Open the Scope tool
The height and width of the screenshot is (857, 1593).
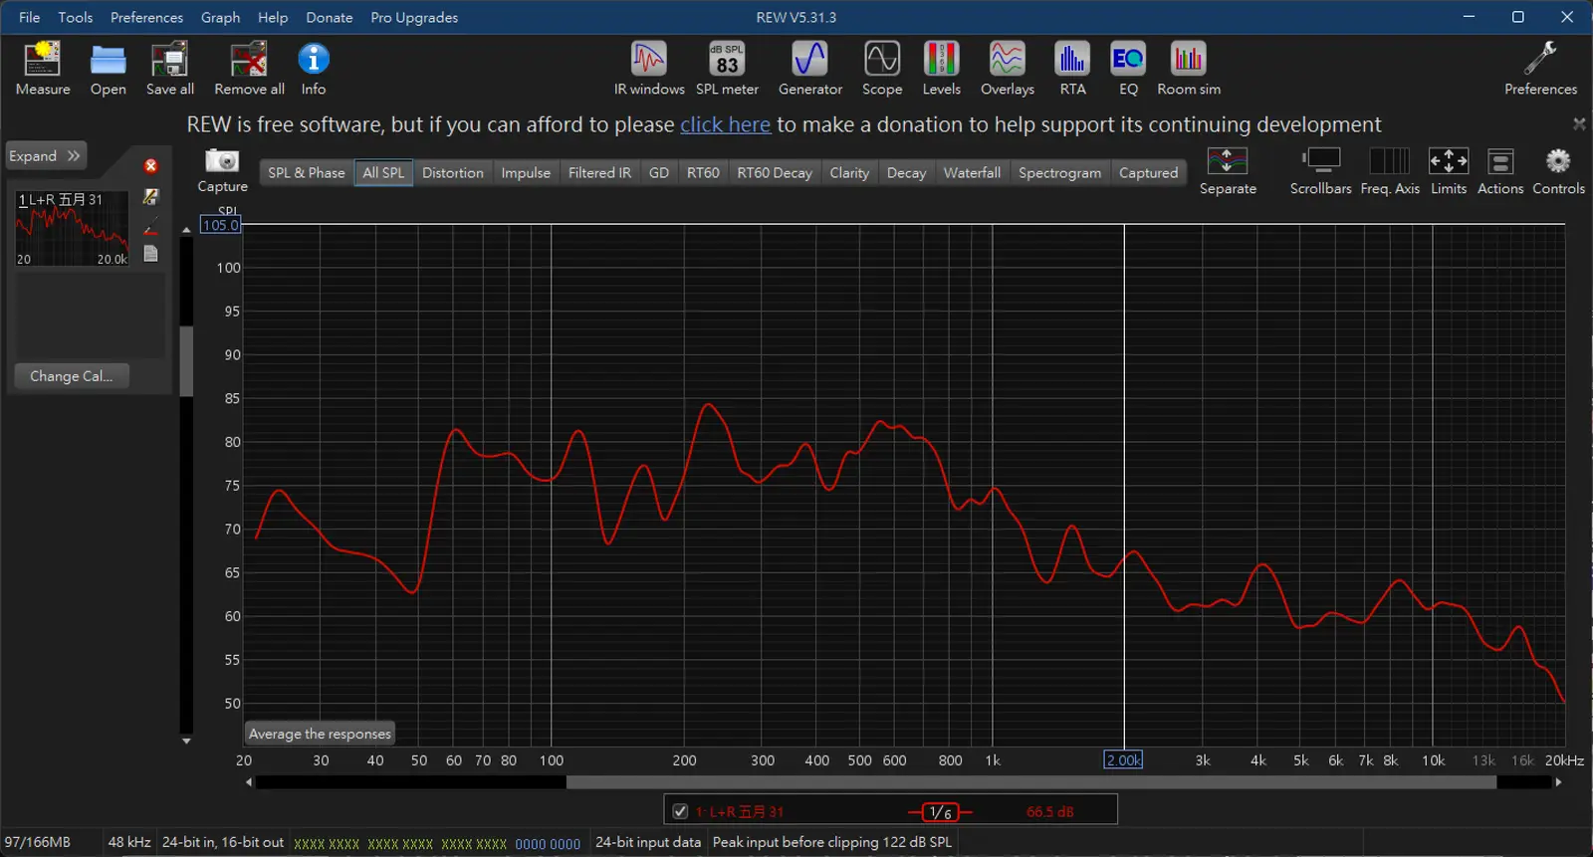pyautogui.click(x=882, y=68)
